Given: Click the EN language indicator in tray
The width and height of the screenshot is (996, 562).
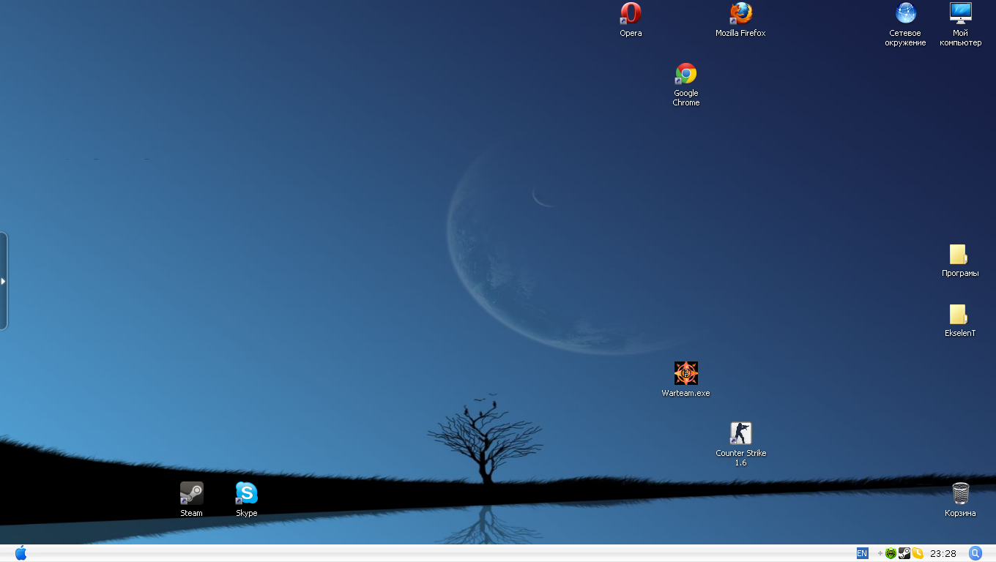Looking at the screenshot, I should click(x=862, y=553).
